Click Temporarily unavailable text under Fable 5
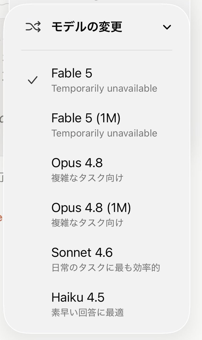The image size is (202, 340). [104, 88]
